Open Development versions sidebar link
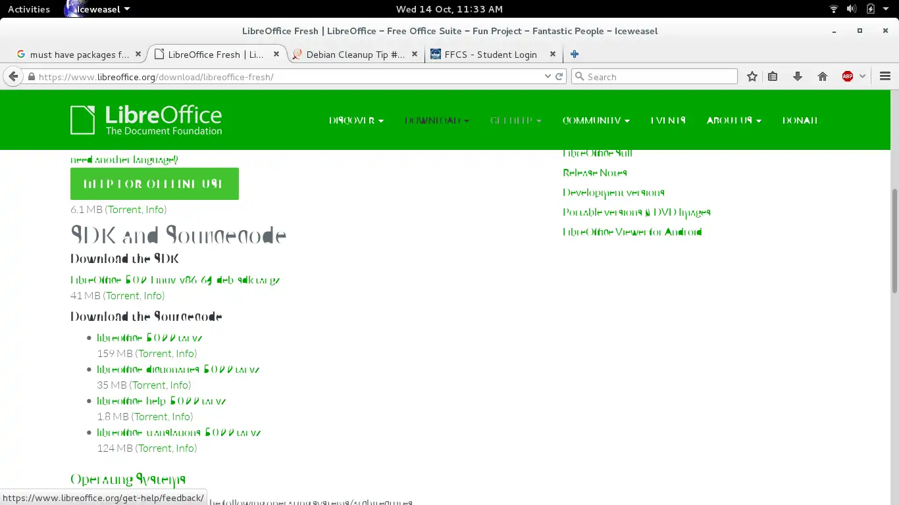This screenshot has height=505, width=899. click(613, 193)
